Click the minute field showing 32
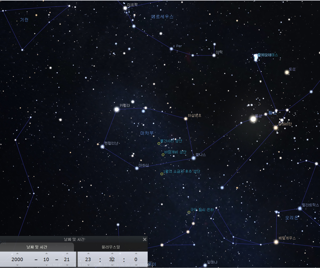This screenshot has width=320, height=268. [112, 259]
